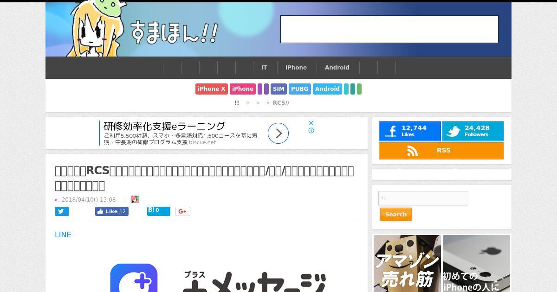This screenshot has width=557, height=292.
Task: Select the pink iPhone tag
Action: (x=243, y=89)
